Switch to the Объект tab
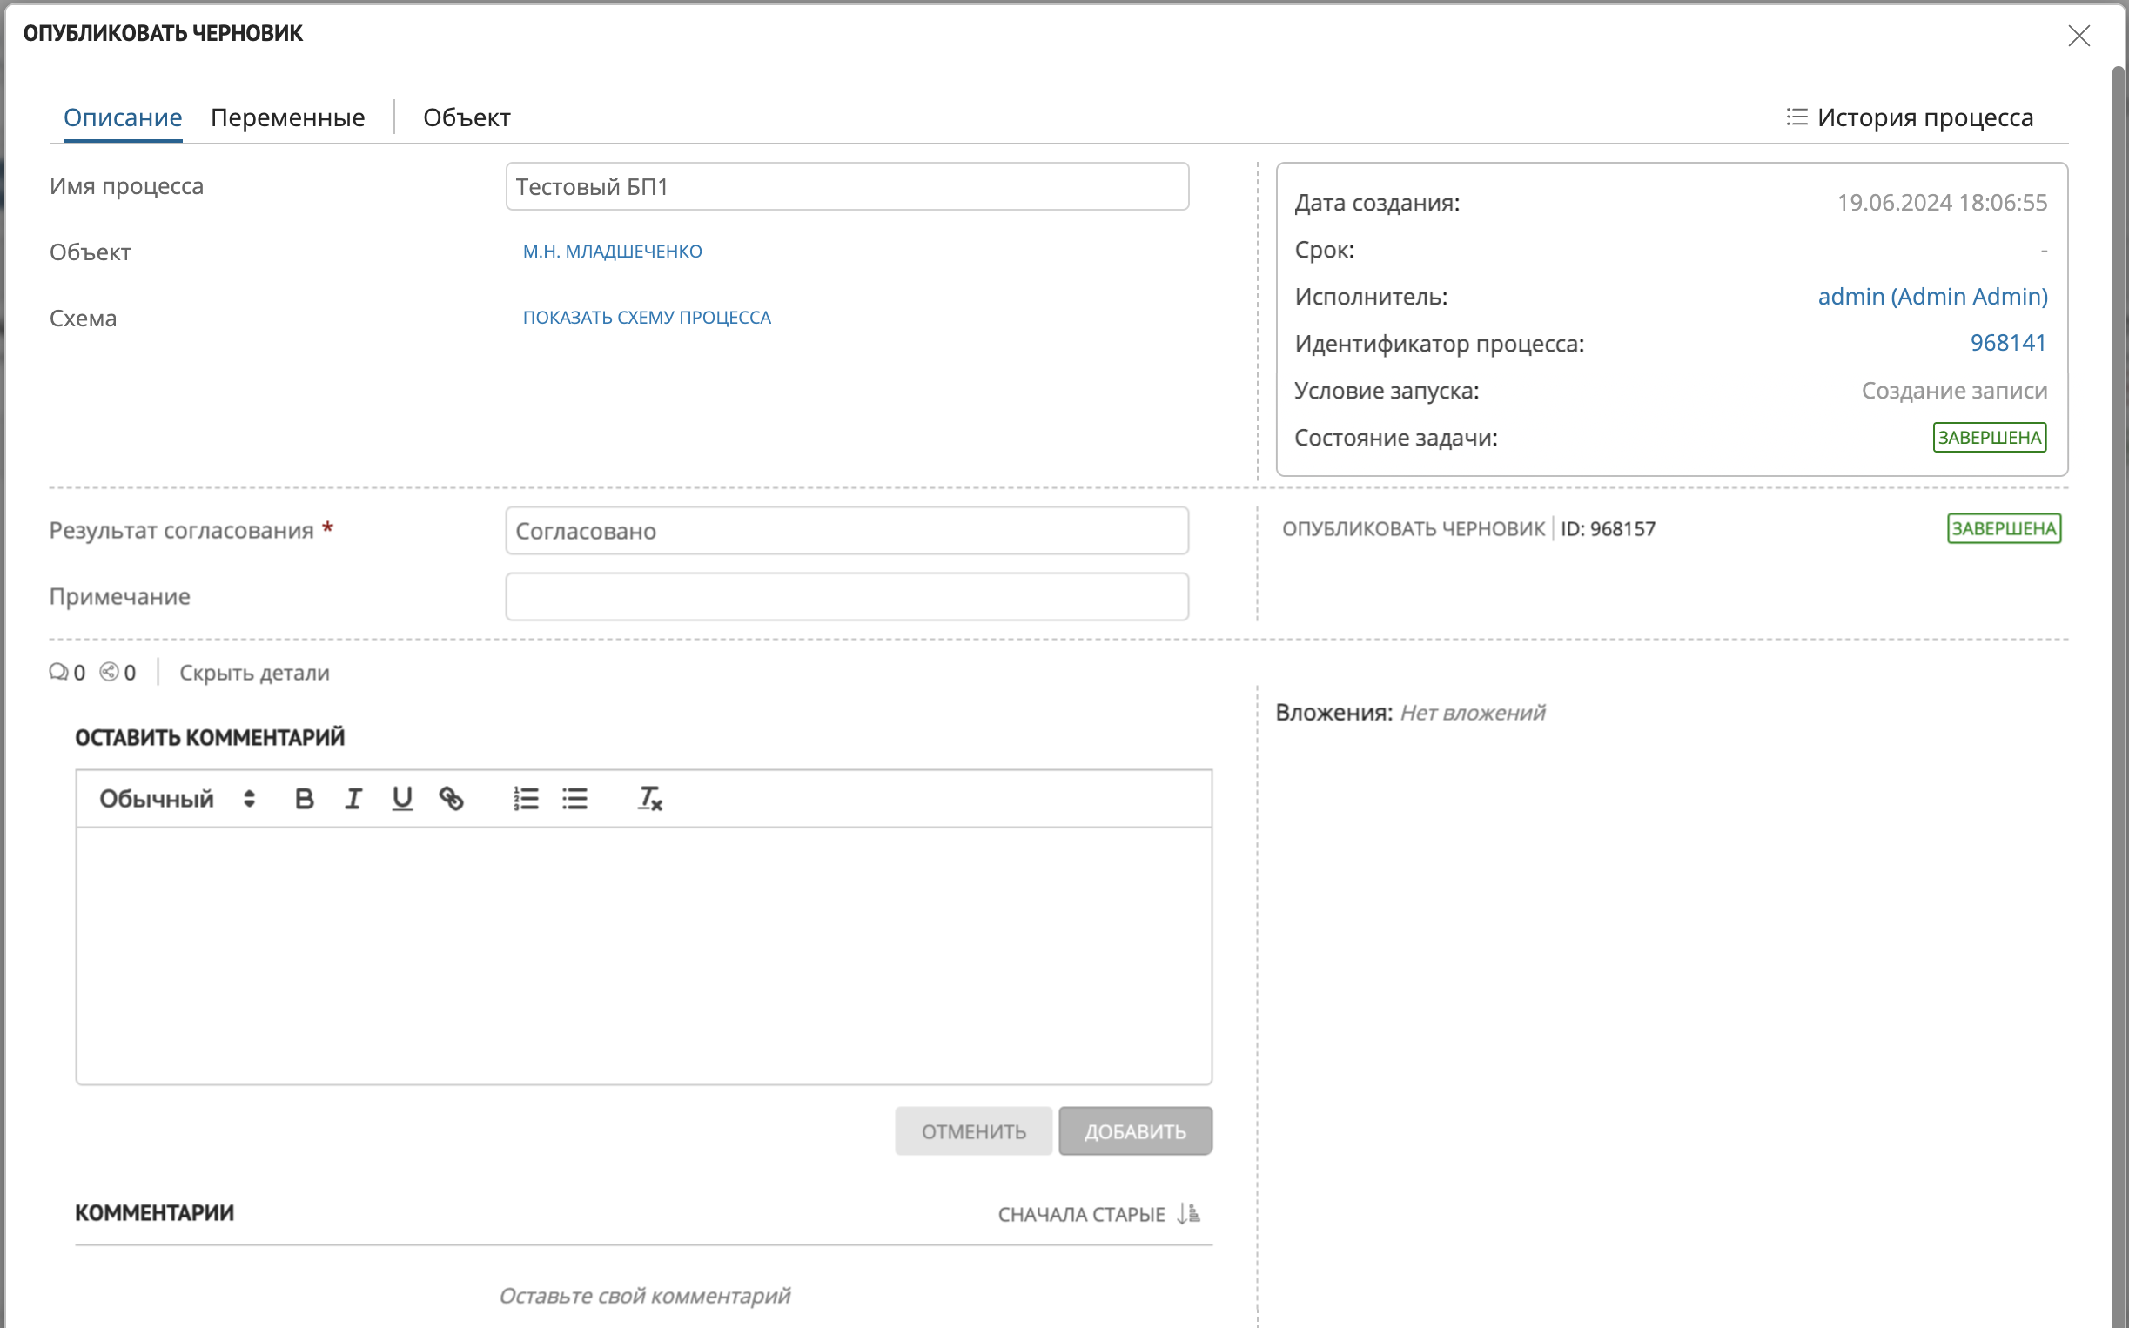The image size is (2129, 1328). [x=467, y=117]
